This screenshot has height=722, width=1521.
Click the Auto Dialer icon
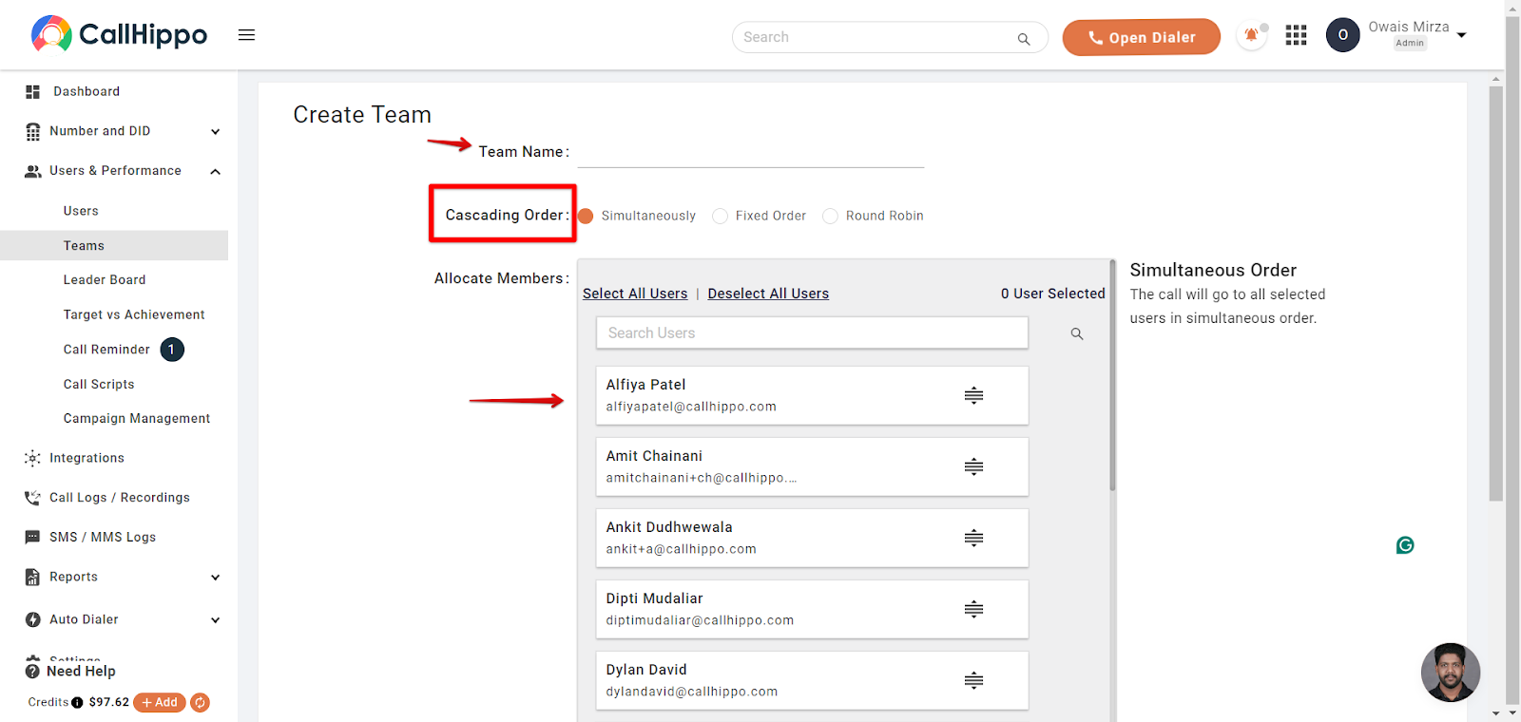click(32, 619)
